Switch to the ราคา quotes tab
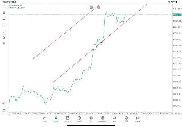The width and height of the screenshot is (182, 127). click(44, 119)
